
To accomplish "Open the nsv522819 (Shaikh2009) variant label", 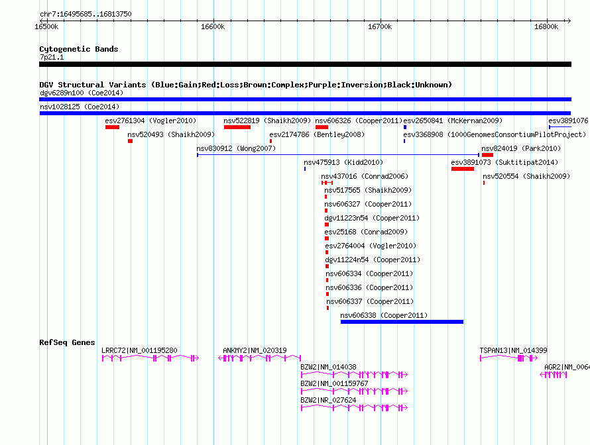I will [x=267, y=121].
